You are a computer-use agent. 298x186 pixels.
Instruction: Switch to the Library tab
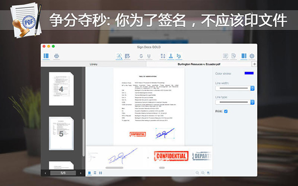tap(93, 64)
